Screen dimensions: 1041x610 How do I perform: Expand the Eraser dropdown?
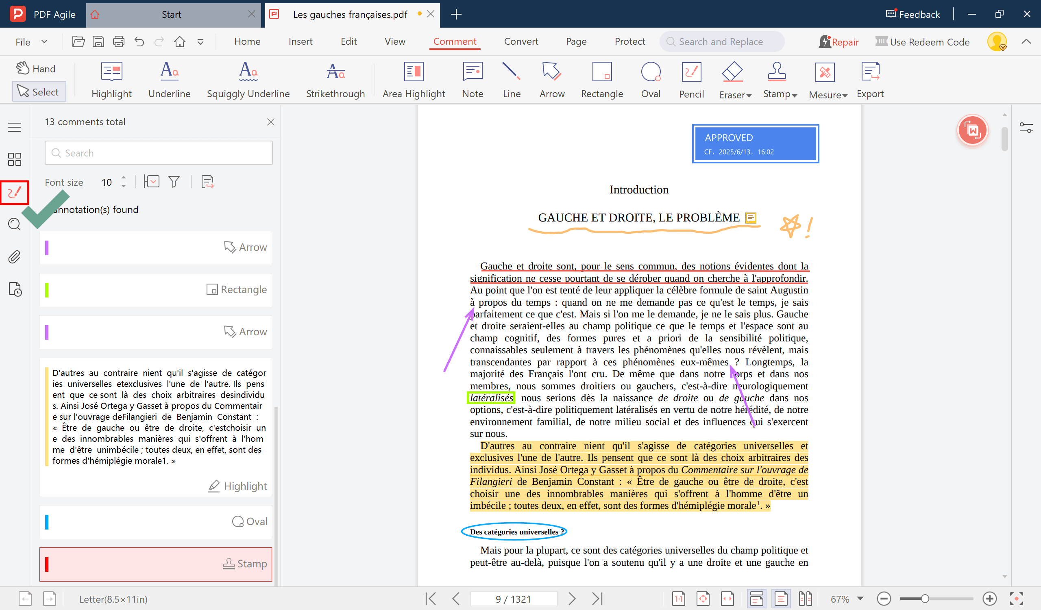tap(749, 96)
